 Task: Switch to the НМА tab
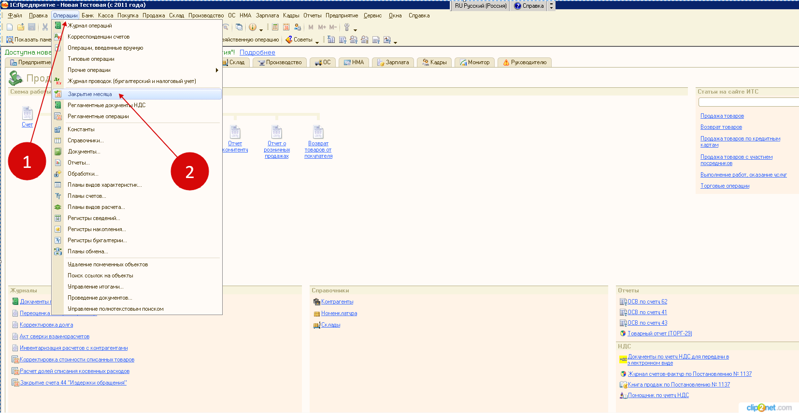click(354, 62)
